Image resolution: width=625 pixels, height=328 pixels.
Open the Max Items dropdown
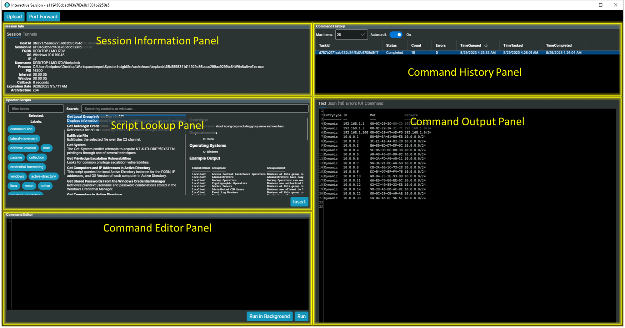pyautogui.click(x=352, y=35)
